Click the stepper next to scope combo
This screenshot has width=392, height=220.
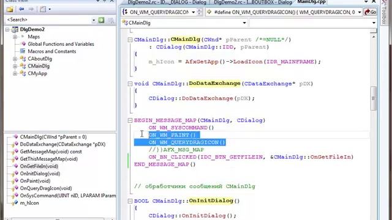pyautogui.click(x=199, y=12)
